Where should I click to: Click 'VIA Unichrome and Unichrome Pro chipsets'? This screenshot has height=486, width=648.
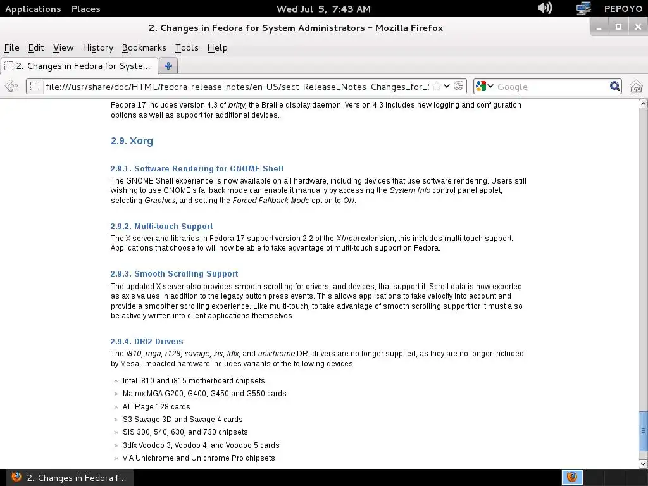tap(199, 458)
